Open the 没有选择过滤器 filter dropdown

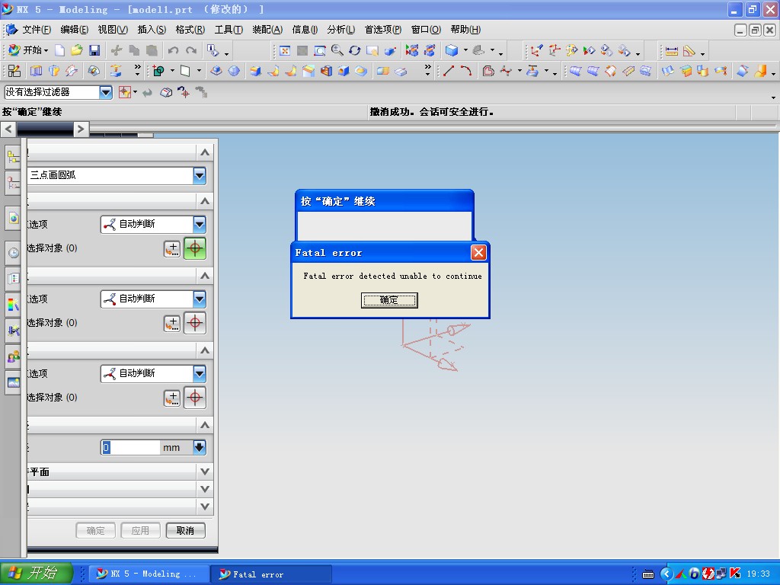coord(105,92)
